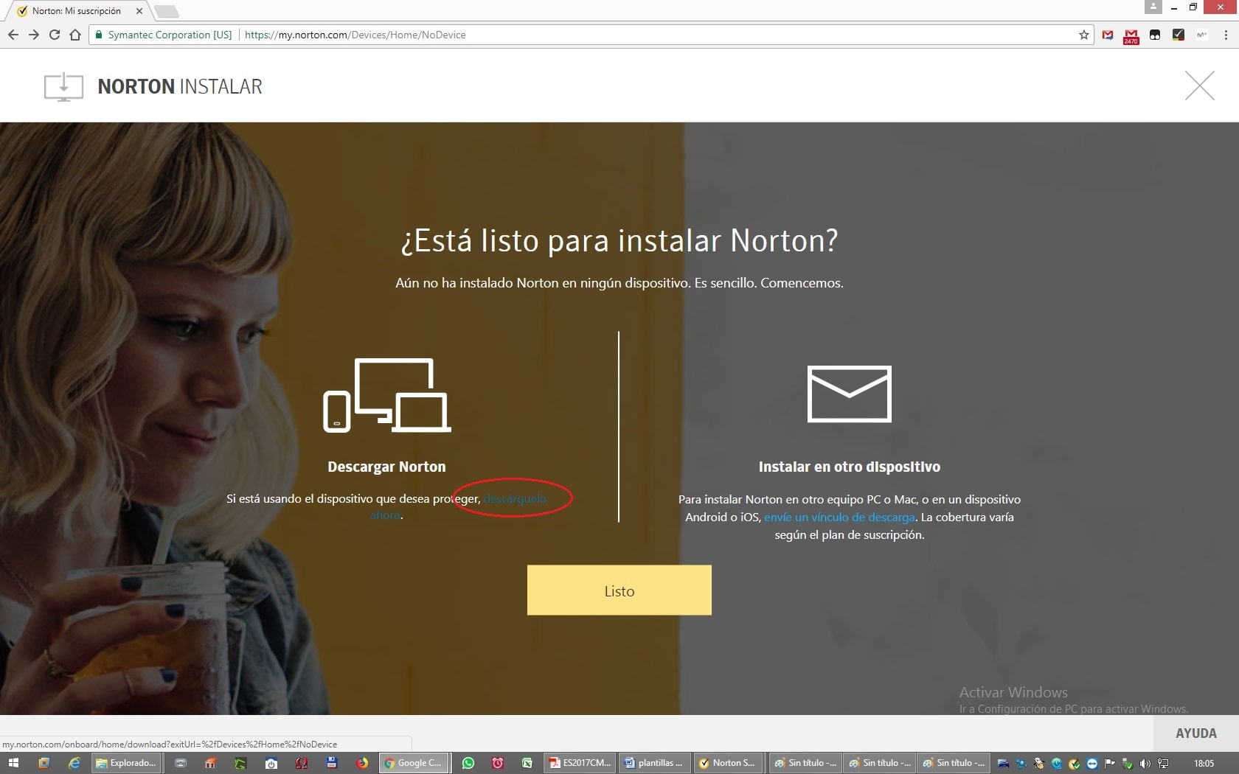The width and height of the screenshot is (1239, 774).
Task: Launch Internet Explorer from the taskbar
Action: coord(74,763)
